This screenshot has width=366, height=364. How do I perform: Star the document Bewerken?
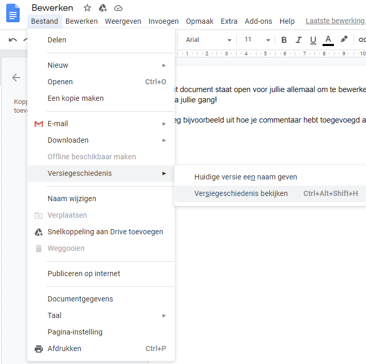pyautogui.click(x=87, y=8)
